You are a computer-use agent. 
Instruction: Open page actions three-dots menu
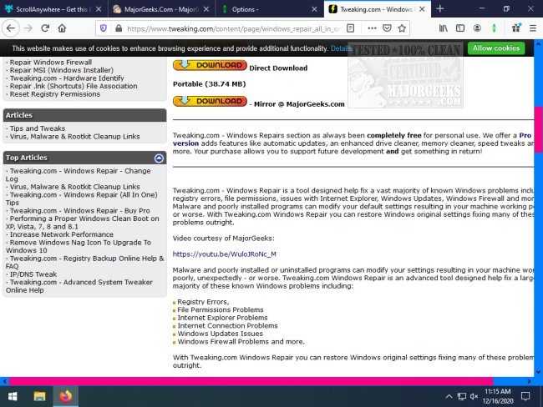click(x=372, y=28)
